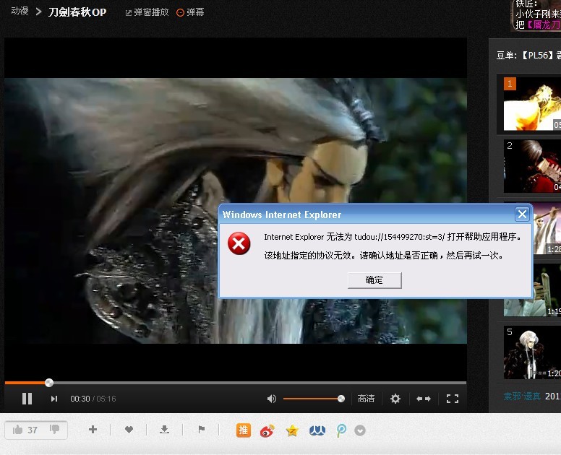This screenshot has width=561, height=455.
Task: Adjust the volume slider handle
Action: pyautogui.click(x=341, y=399)
